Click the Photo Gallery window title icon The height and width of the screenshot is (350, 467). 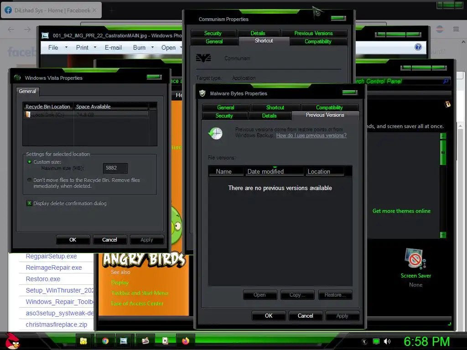click(x=45, y=36)
